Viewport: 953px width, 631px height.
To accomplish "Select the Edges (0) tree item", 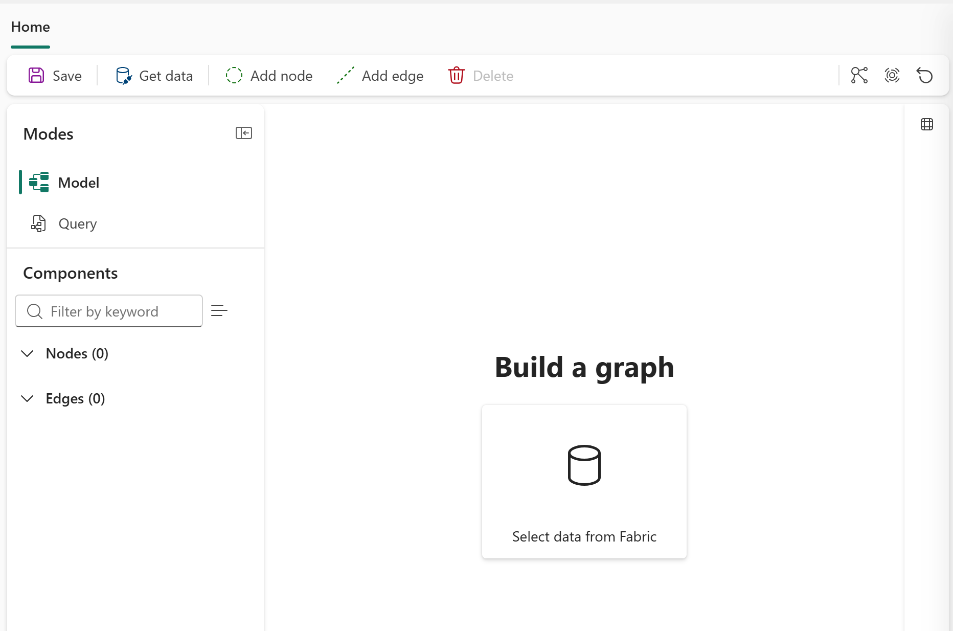I will pos(75,398).
